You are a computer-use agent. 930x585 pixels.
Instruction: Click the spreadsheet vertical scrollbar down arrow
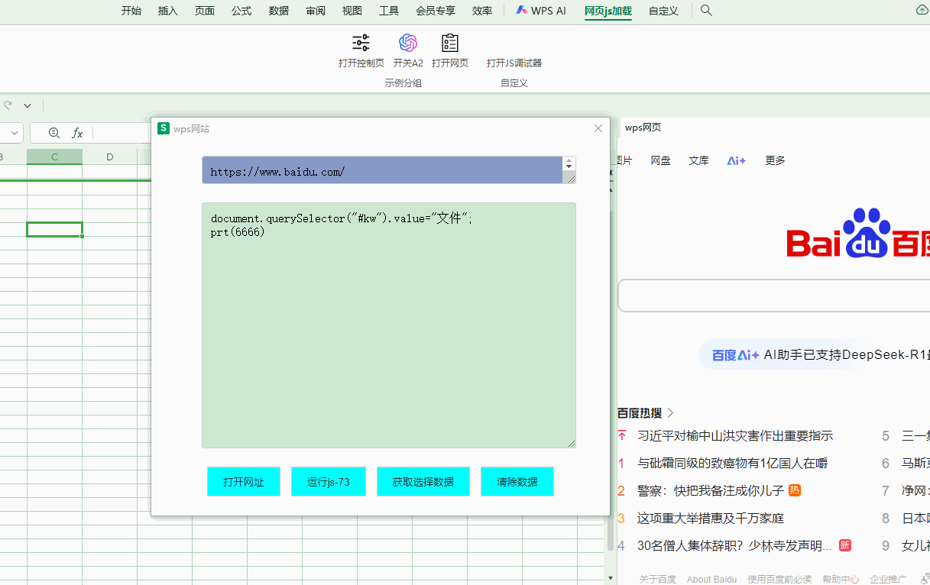pyautogui.click(x=610, y=579)
